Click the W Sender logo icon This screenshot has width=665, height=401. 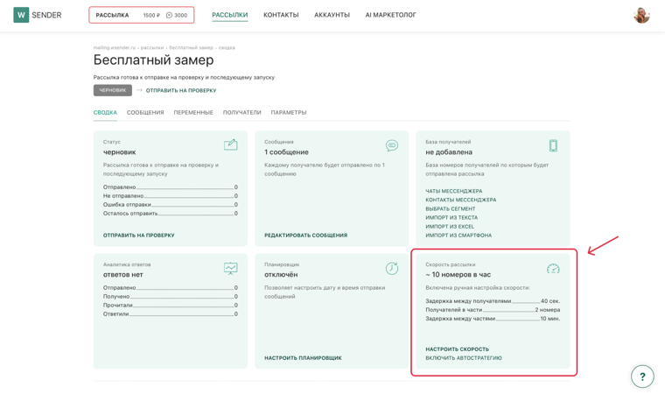(x=21, y=15)
